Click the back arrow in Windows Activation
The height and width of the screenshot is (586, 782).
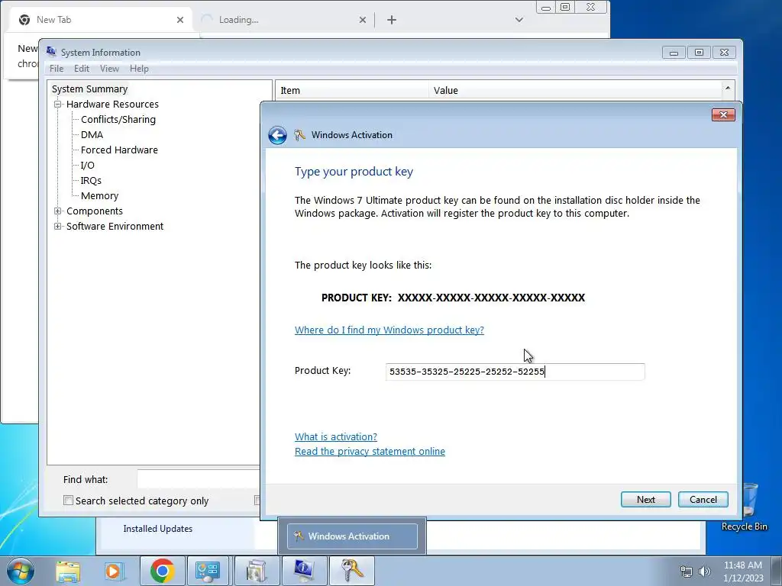tap(277, 135)
